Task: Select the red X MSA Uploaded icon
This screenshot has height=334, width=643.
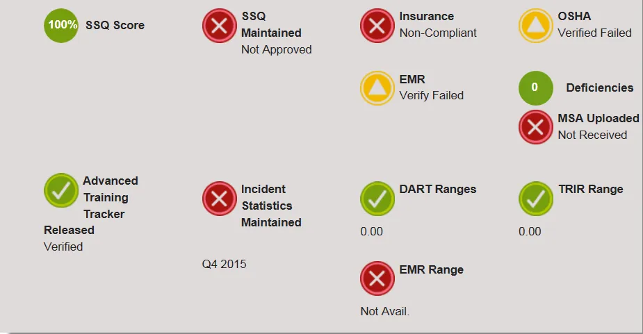Action: pos(535,127)
